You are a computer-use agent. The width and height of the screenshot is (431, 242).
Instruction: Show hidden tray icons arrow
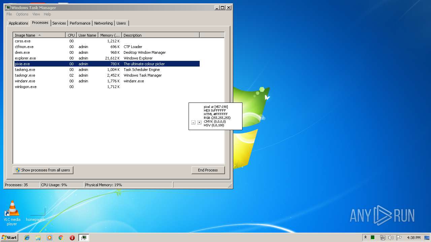365,238
